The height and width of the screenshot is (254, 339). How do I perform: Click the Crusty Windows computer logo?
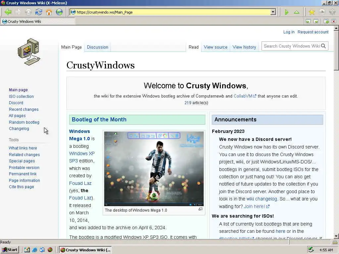(x=29, y=52)
